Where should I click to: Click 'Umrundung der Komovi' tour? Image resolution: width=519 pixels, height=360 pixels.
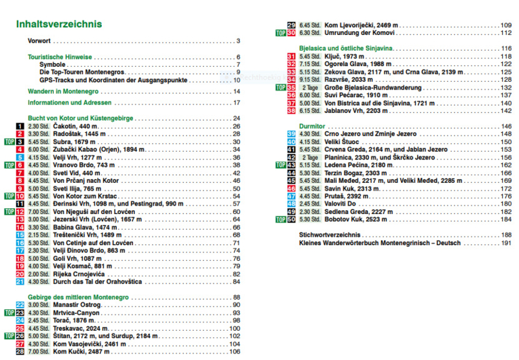point(359,33)
